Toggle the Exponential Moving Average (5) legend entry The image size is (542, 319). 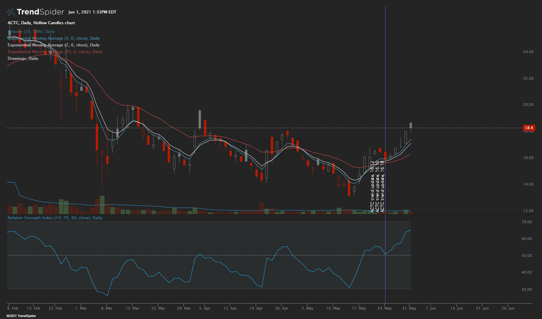tap(53, 38)
